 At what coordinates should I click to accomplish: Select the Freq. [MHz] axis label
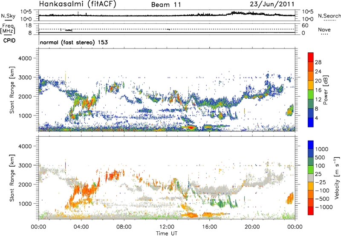pos(8,29)
